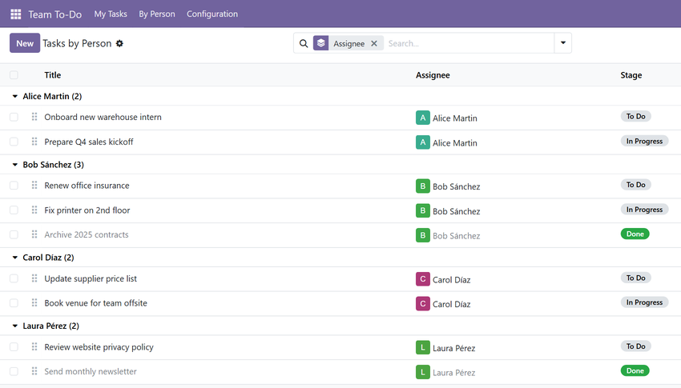
Task: Click drag handle of Renew office insurance
Action: click(x=34, y=186)
